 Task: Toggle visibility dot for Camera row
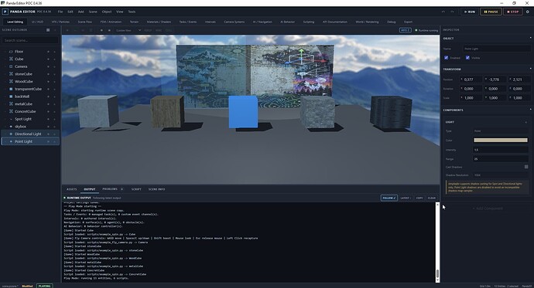pyautogui.click(x=48, y=66)
